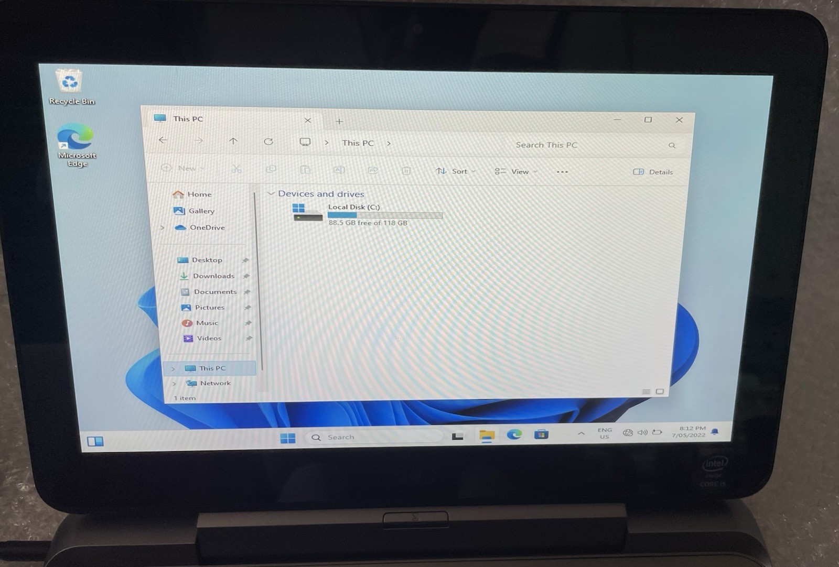This screenshot has height=567, width=839.
Task: Open Pictures in the navigation pane
Action: click(x=203, y=307)
